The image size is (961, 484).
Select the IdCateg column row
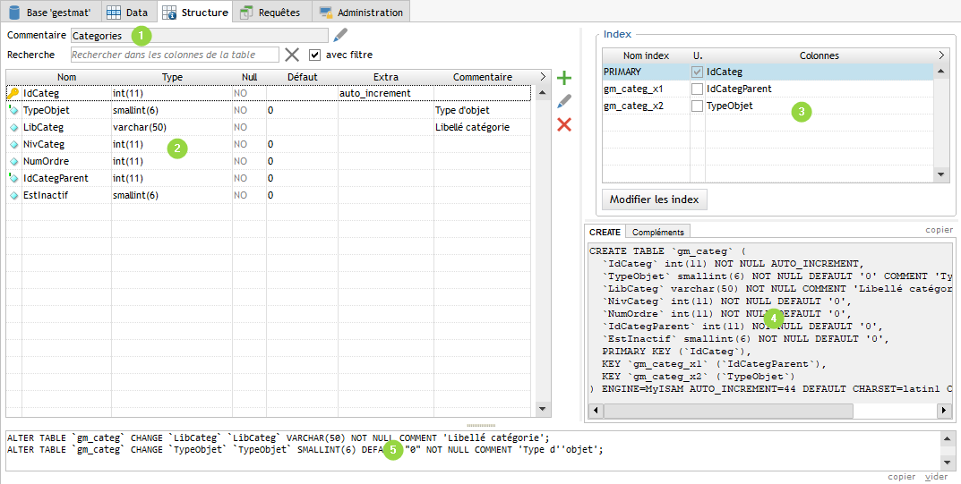click(x=269, y=93)
